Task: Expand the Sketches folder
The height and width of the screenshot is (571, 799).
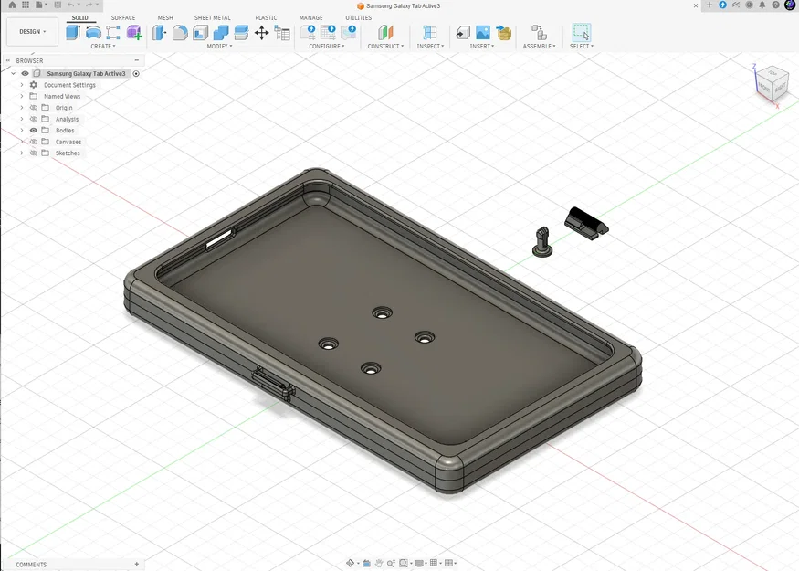Action: click(x=21, y=153)
